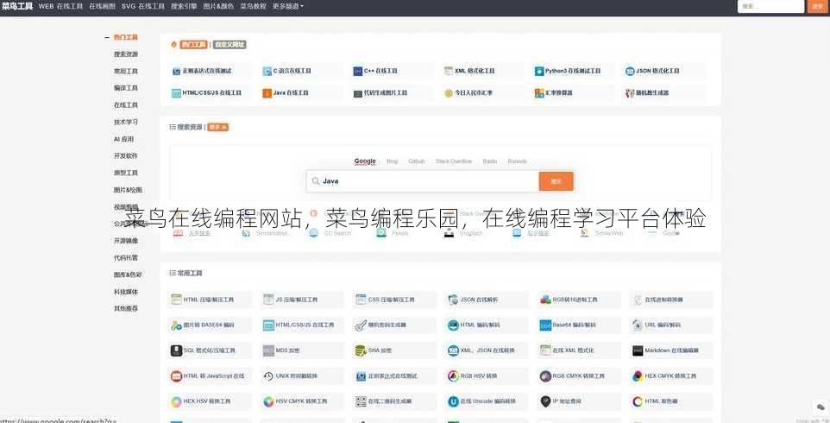Click the SHA 加密 database icon
The width and height of the screenshot is (830, 423).
click(361, 350)
